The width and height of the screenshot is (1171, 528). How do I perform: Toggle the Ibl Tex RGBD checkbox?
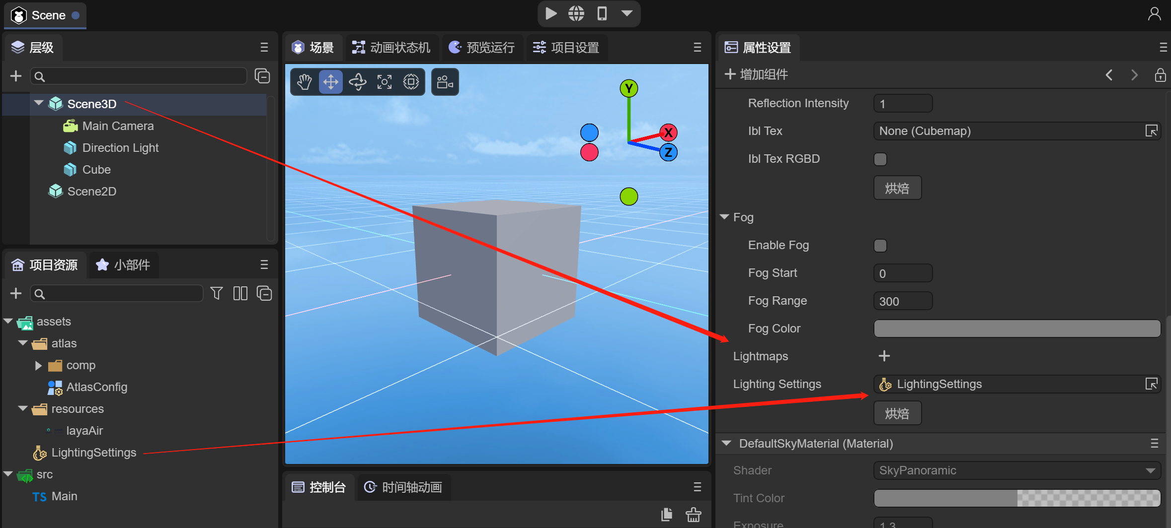tap(880, 159)
